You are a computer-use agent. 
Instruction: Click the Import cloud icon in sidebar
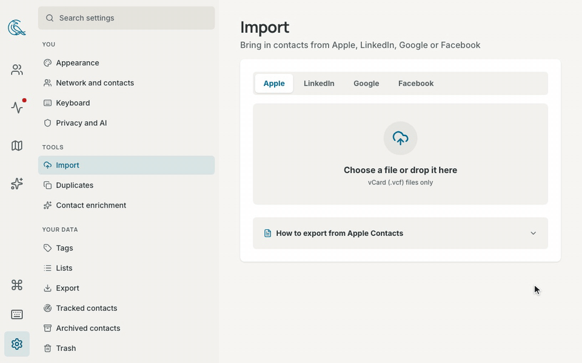[x=47, y=165]
